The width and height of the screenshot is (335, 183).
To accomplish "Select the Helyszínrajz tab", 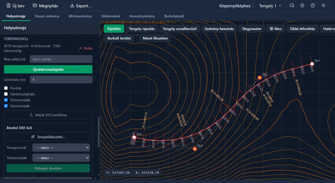I will pyautogui.click(x=16, y=16).
